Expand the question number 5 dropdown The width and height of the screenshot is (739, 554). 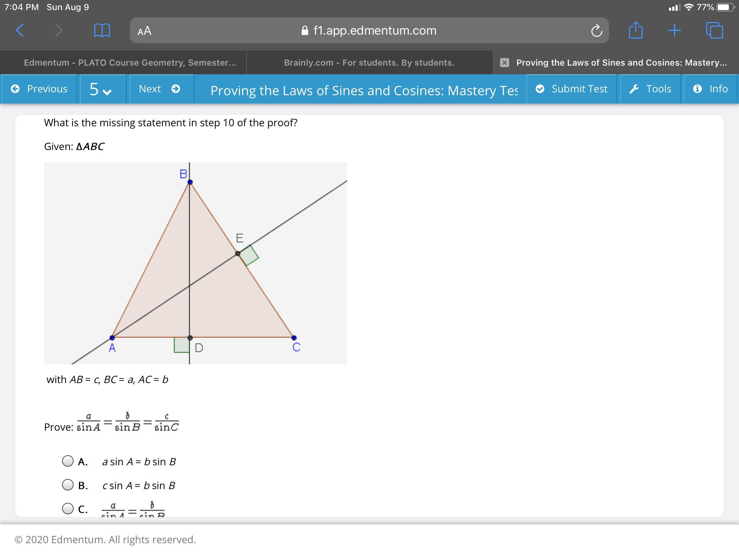pyautogui.click(x=100, y=89)
